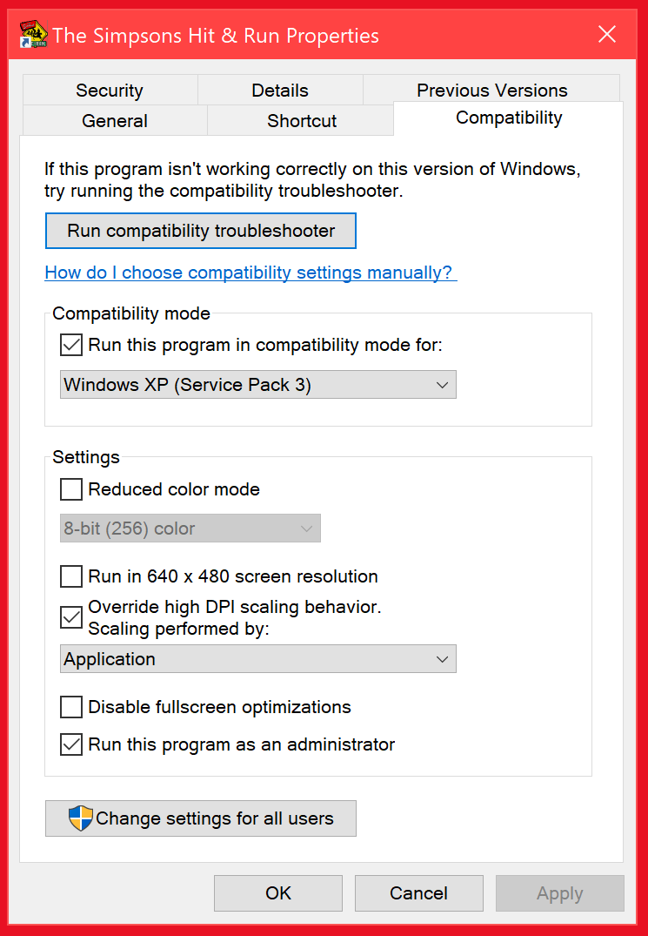Open the Details tab
The height and width of the screenshot is (936, 648).
tap(279, 90)
